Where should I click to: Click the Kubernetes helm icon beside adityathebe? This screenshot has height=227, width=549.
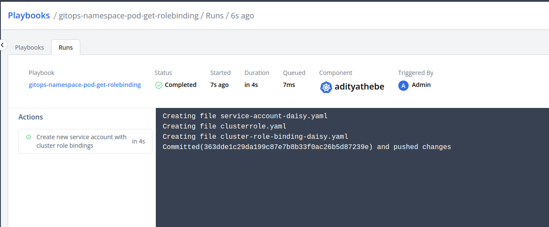[326, 87]
